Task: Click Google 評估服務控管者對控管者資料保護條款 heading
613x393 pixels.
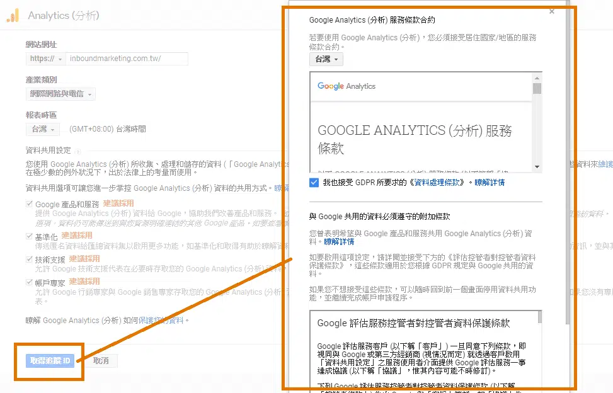Action: point(414,323)
